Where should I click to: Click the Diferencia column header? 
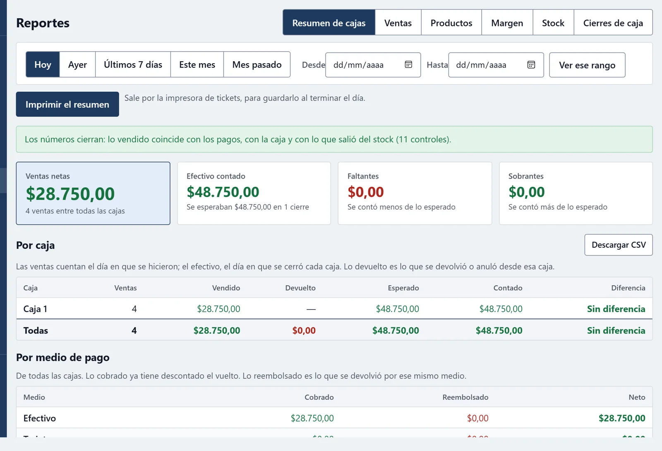(628, 288)
